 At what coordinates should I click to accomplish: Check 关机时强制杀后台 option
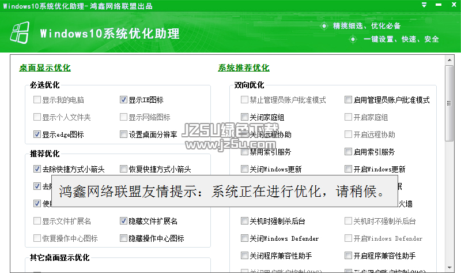244,220
